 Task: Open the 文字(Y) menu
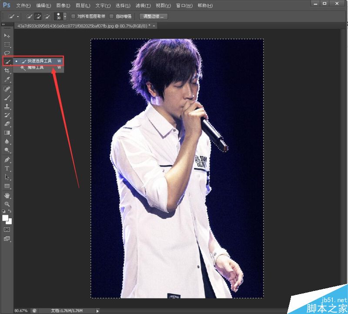(103, 6)
